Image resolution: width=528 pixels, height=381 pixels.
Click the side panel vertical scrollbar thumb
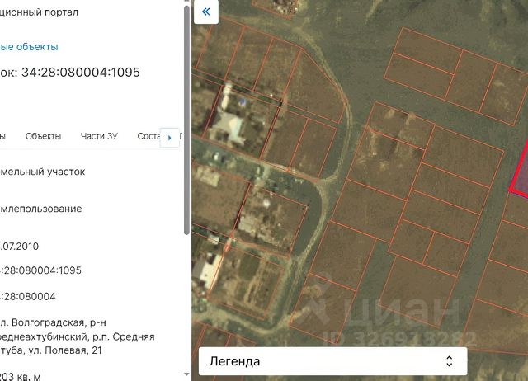(187, 120)
